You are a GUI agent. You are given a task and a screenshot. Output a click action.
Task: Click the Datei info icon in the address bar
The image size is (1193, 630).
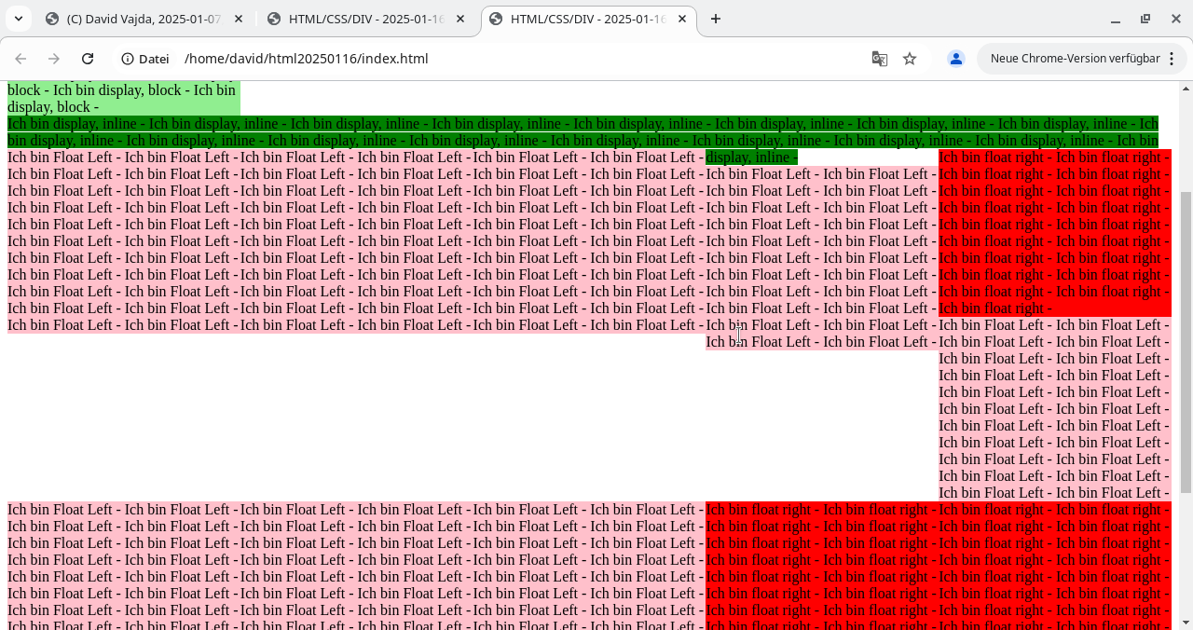126,58
